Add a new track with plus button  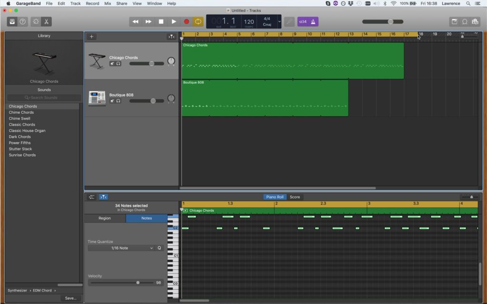pyautogui.click(x=92, y=37)
